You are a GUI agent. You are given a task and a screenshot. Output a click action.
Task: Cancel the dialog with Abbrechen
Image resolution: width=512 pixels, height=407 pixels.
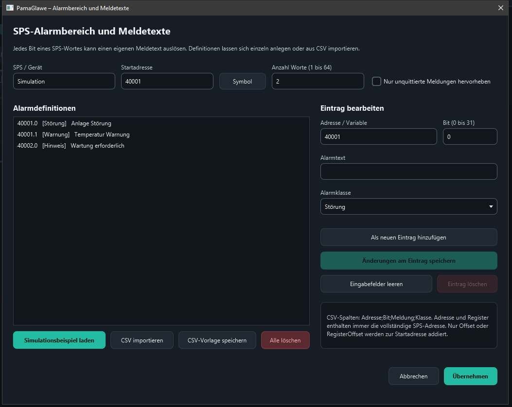click(x=413, y=376)
